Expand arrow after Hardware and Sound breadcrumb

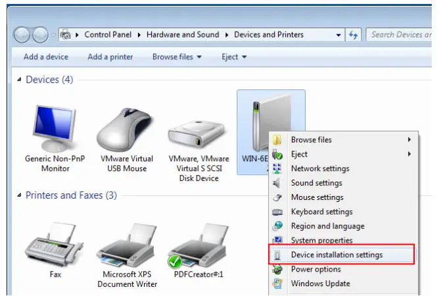[227, 35]
